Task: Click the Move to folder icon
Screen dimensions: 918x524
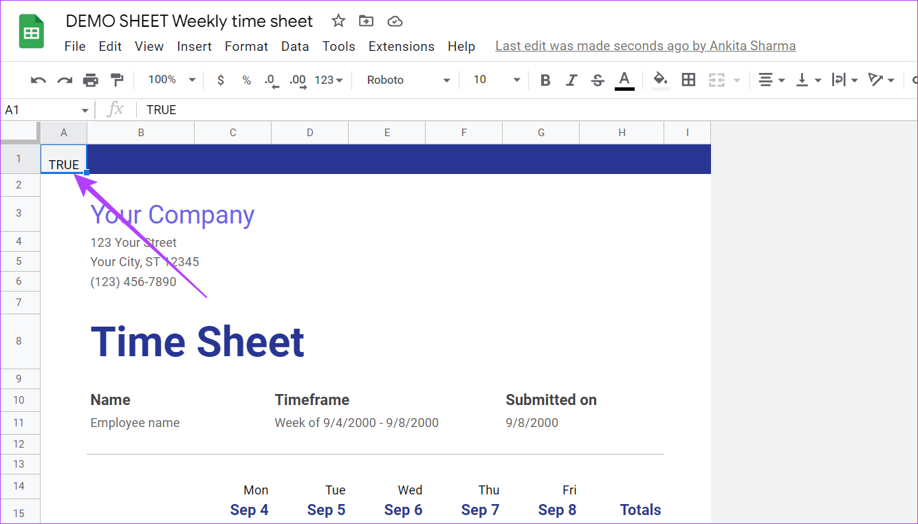Action: point(367,21)
